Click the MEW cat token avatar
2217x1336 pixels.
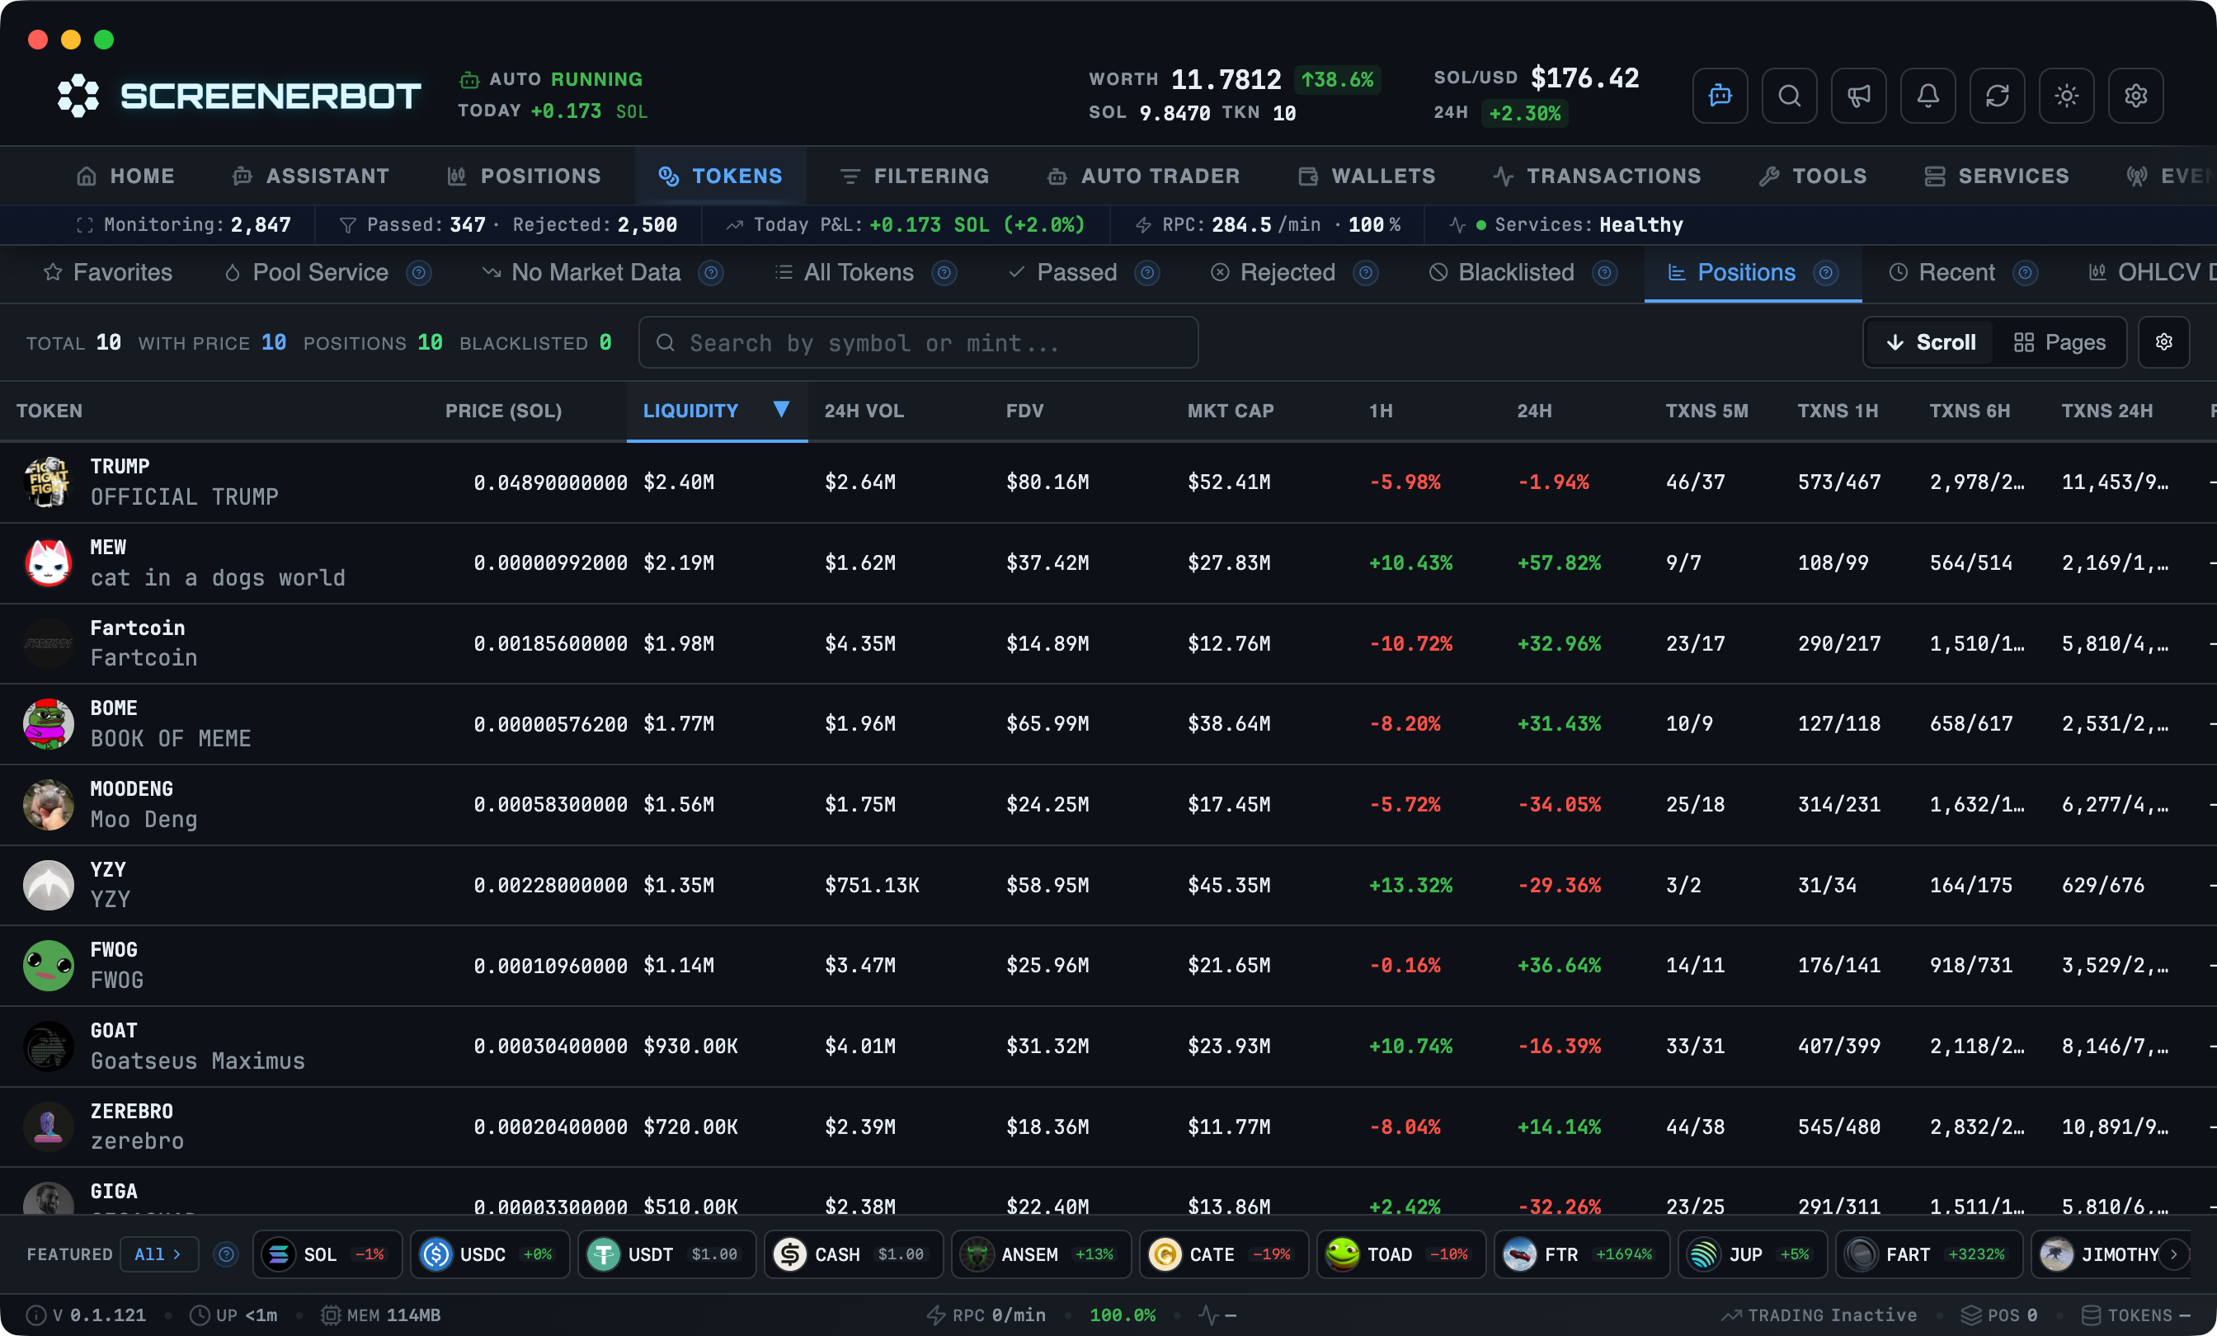(x=48, y=563)
